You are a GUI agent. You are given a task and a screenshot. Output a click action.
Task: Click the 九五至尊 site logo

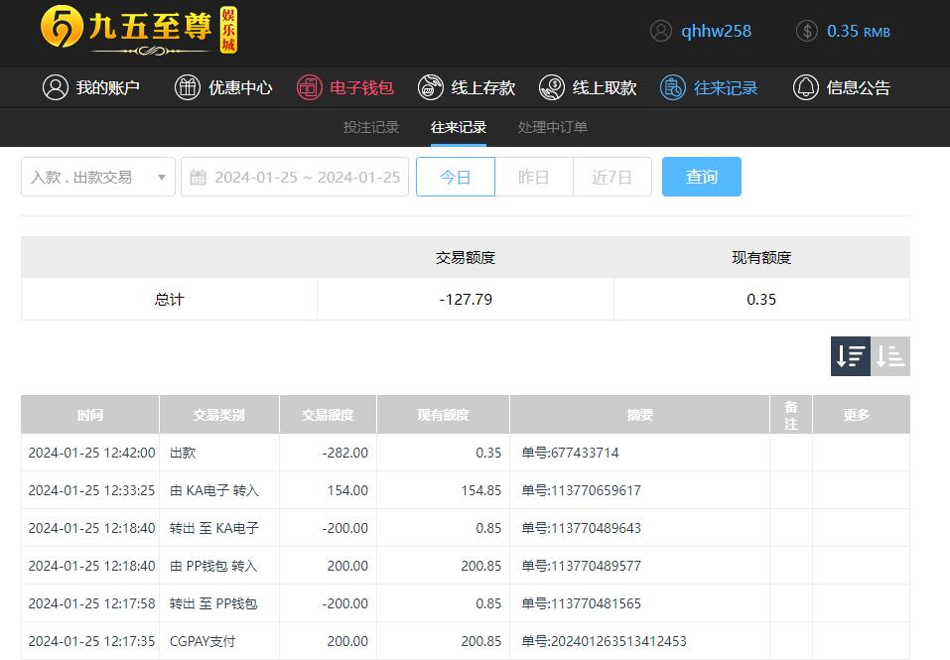(139, 31)
